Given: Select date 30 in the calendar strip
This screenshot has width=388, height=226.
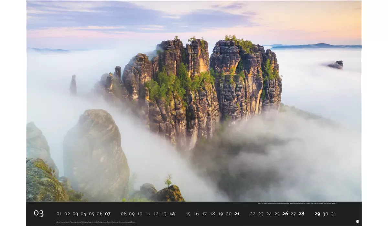Looking at the screenshot, I should click(326, 214).
